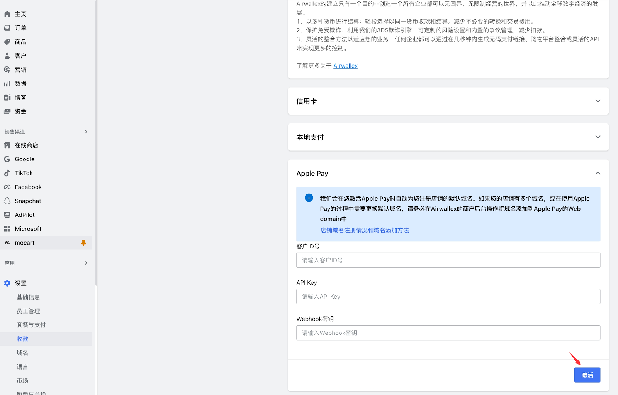Click the Google logo icon in sidebar
Screen dimensions: 618x395
[x=7, y=159]
